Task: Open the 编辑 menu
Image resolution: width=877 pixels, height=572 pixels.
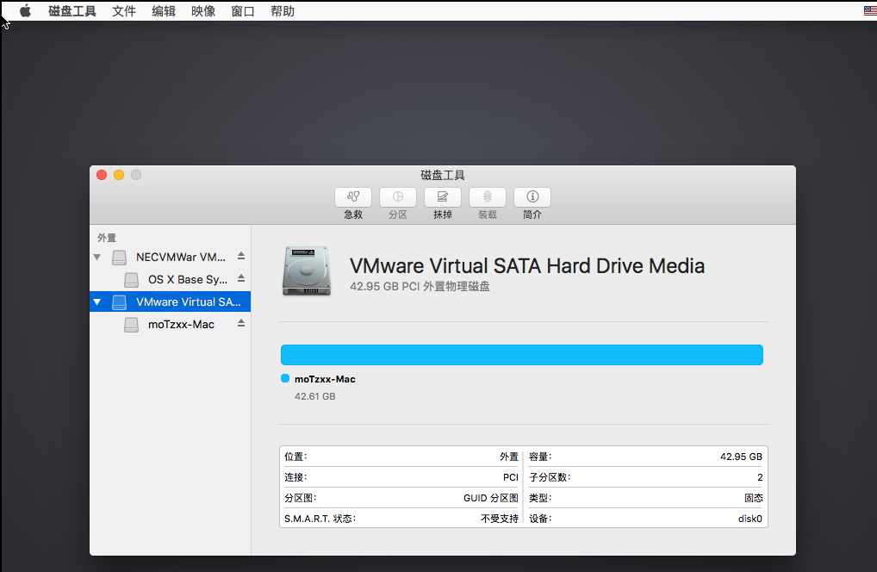Action: pyautogui.click(x=164, y=11)
